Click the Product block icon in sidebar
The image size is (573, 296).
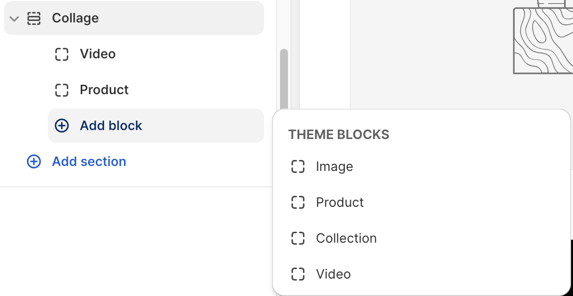[61, 90]
